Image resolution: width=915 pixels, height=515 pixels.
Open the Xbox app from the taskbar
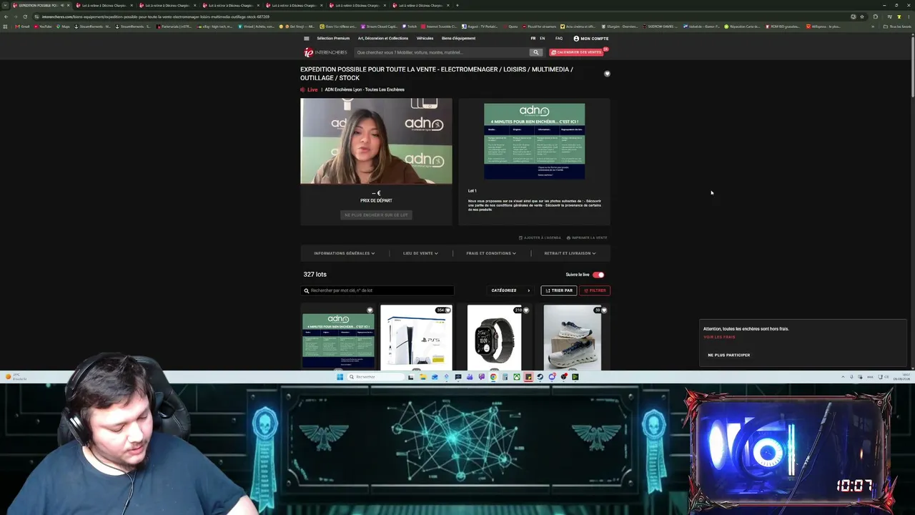(x=516, y=377)
